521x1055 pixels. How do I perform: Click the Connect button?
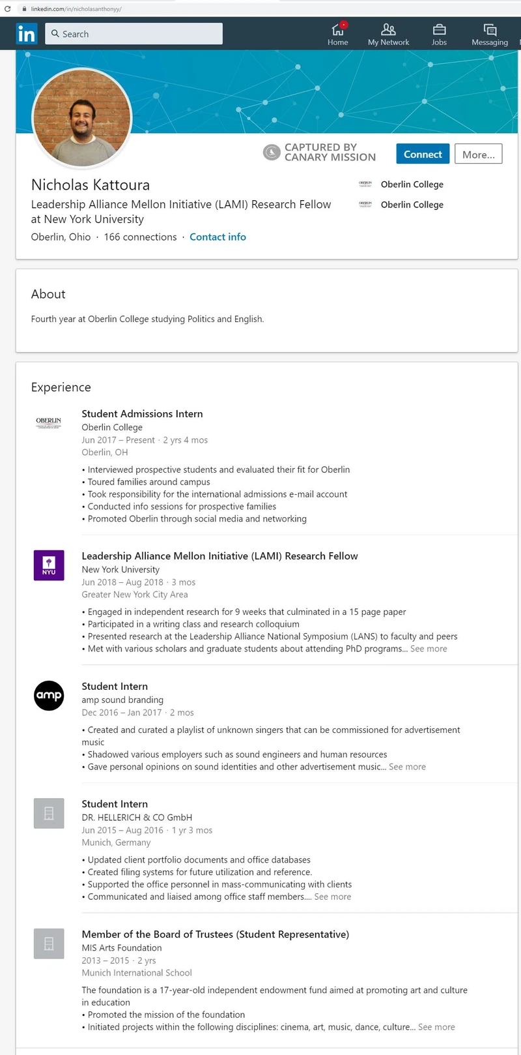[x=422, y=154]
